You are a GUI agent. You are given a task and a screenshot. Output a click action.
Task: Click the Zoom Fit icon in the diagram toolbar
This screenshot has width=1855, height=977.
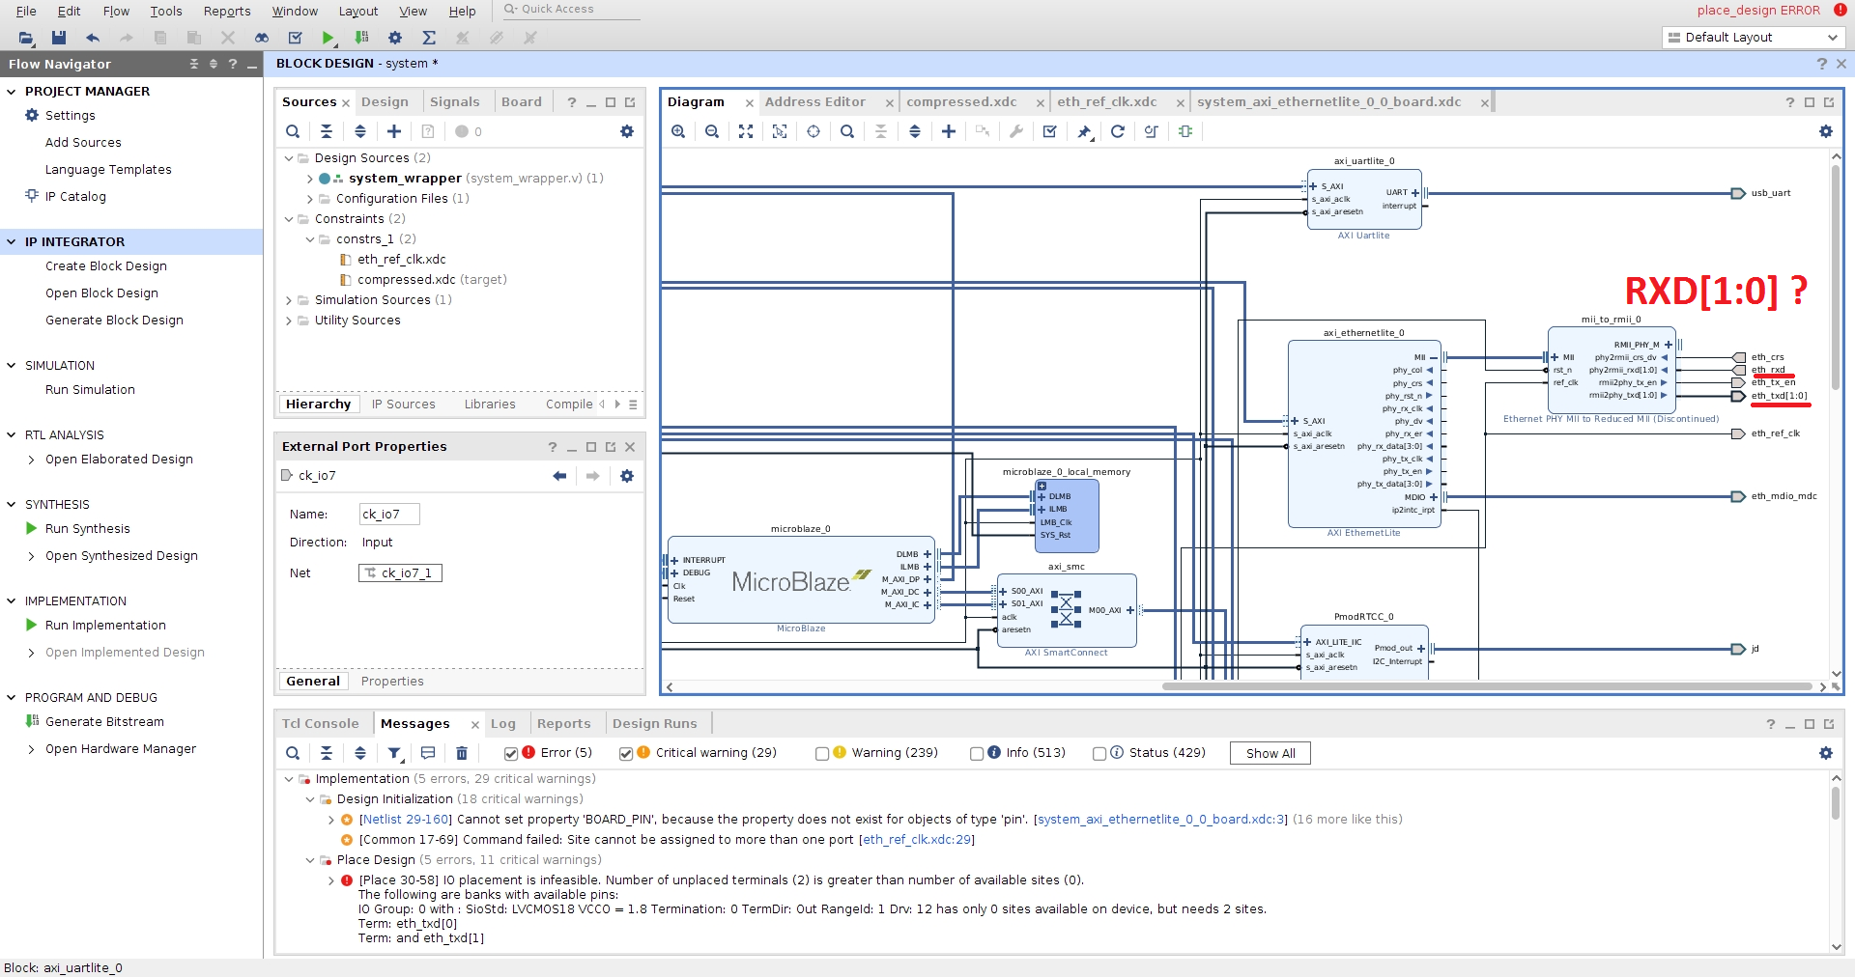(x=746, y=131)
